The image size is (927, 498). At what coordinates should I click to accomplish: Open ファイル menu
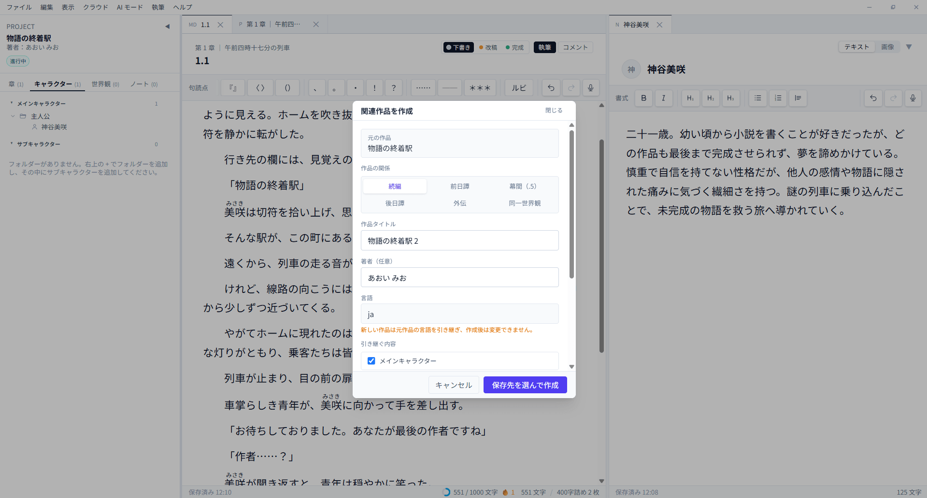pos(19,7)
